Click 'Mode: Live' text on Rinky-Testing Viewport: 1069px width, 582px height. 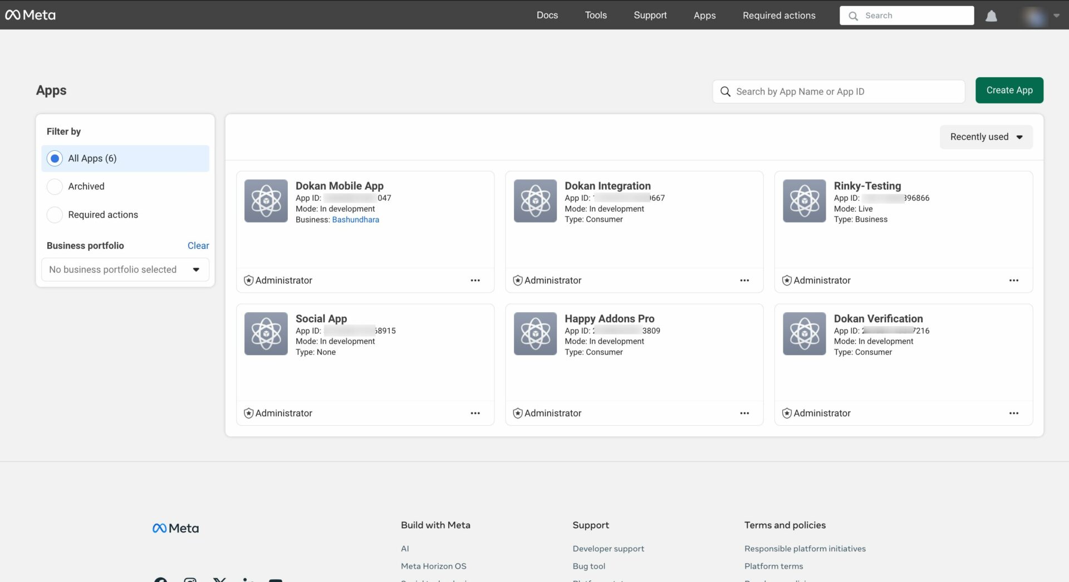coord(853,209)
